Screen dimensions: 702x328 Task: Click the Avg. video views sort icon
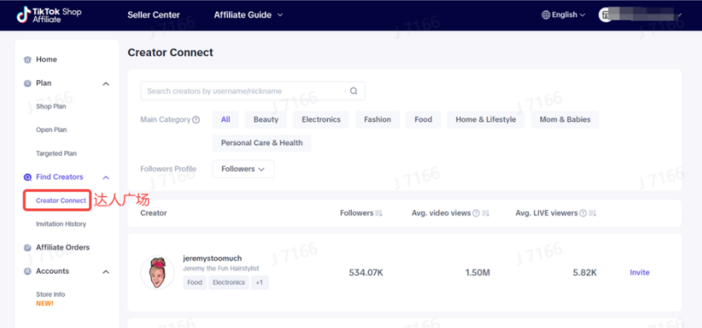pyautogui.click(x=486, y=213)
